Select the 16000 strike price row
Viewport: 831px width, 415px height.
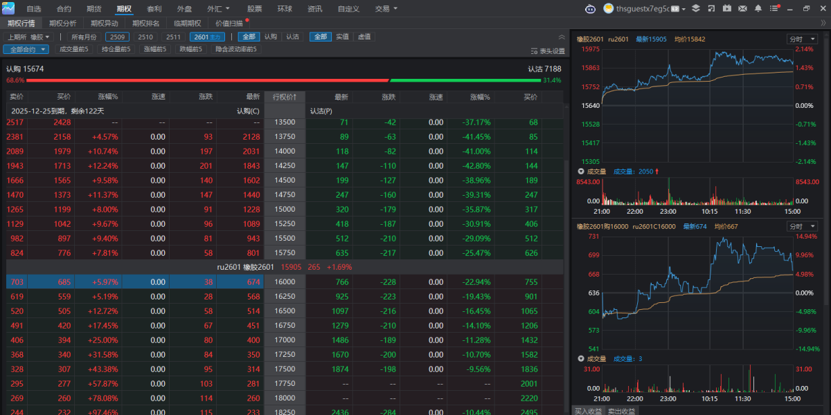pyautogui.click(x=285, y=282)
